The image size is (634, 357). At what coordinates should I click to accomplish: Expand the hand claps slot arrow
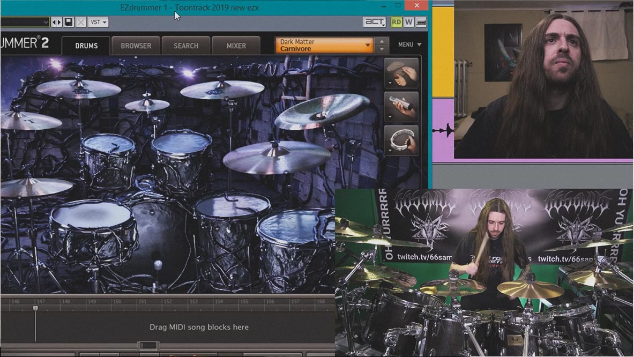(x=390, y=83)
